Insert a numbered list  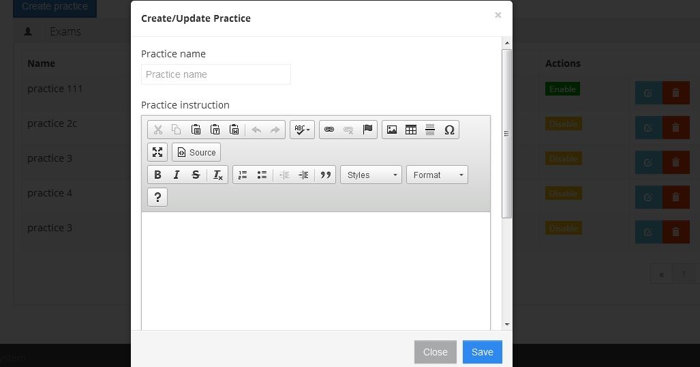coord(243,175)
